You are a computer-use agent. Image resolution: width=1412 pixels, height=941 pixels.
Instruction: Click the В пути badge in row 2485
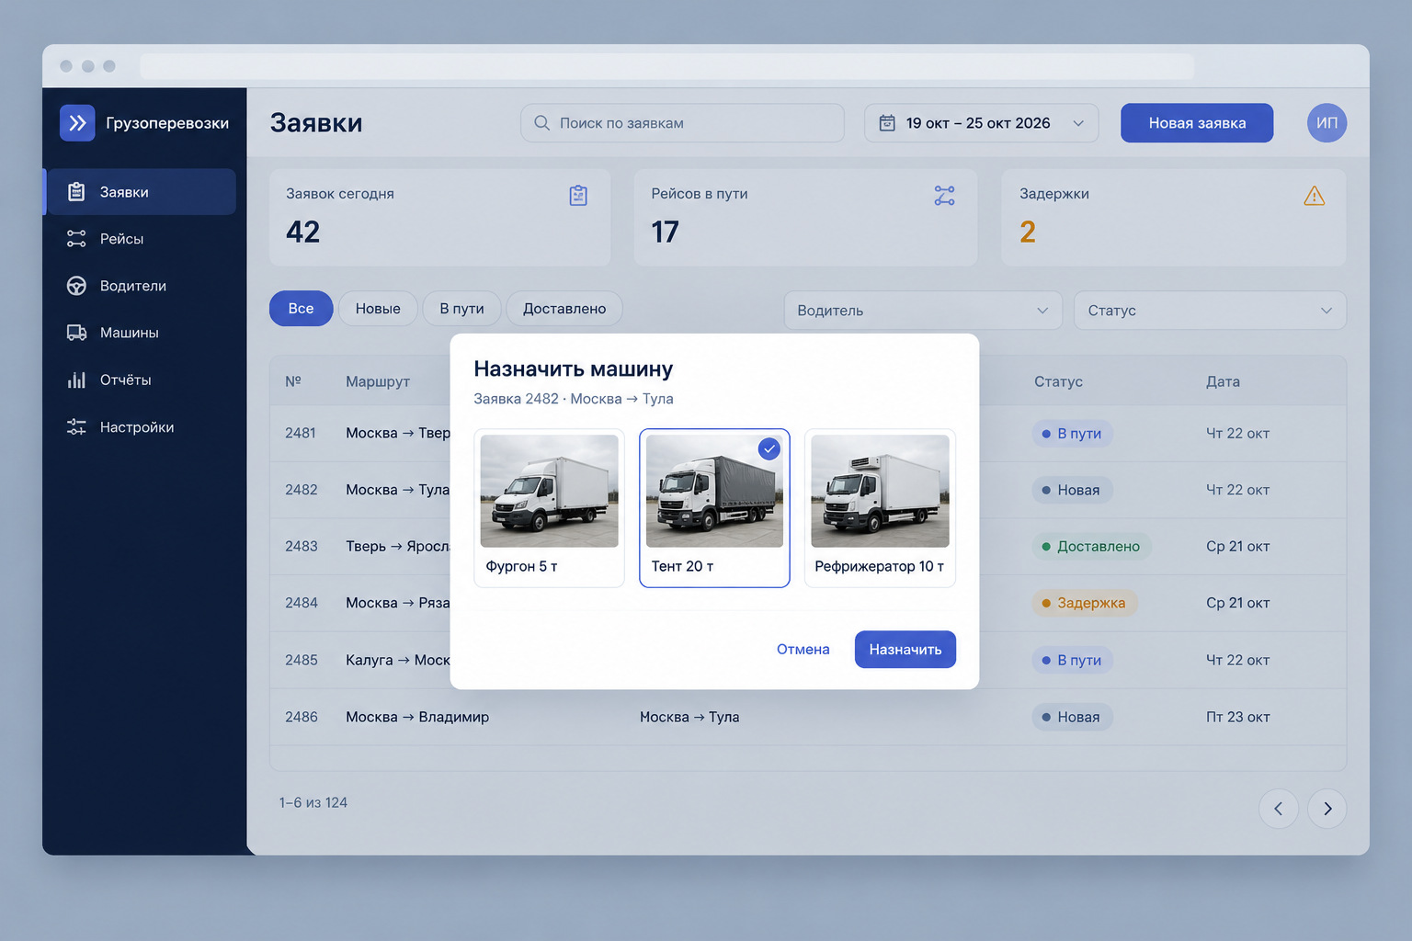pyautogui.click(x=1072, y=660)
